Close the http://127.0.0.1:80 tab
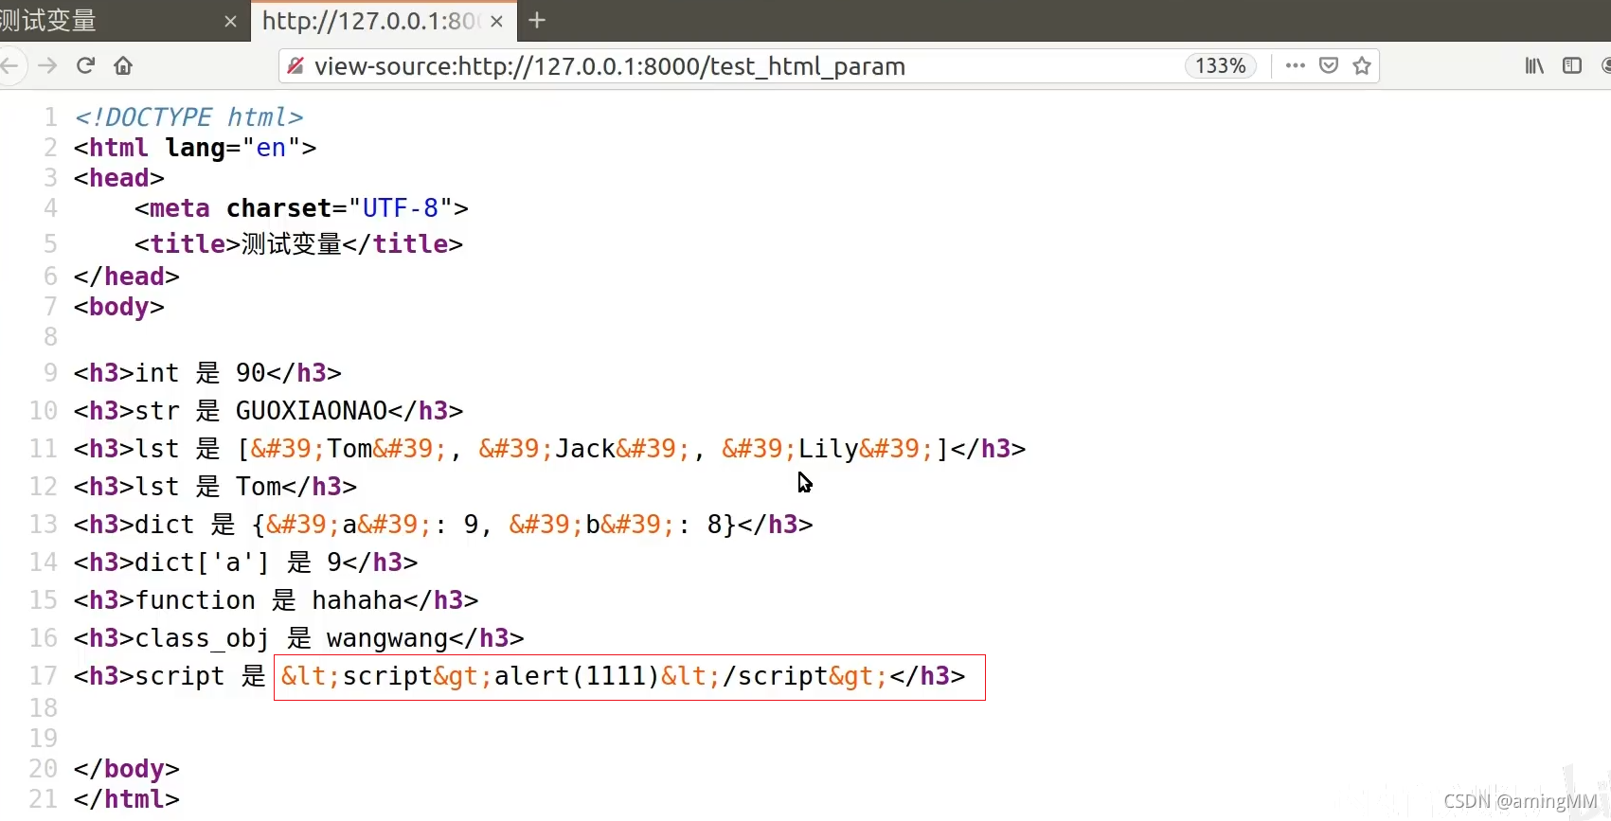Viewport: 1611px width, 821px height. (497, 21)
